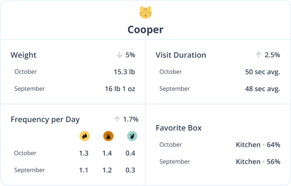Click the teal cat silhouette icon
Image resolution: width=291 pixels, height=186 pixels.
point(132,136)
